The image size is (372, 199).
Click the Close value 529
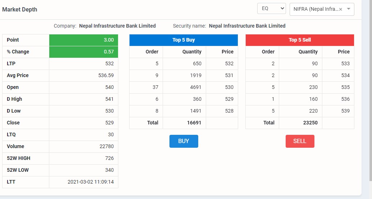click(x=109, y=123)
